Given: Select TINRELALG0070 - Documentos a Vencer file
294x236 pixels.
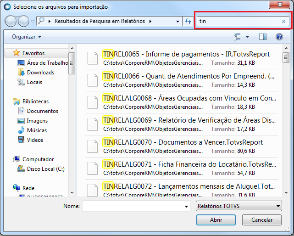Looking at the screenshot, I should (x=182, y=146).
